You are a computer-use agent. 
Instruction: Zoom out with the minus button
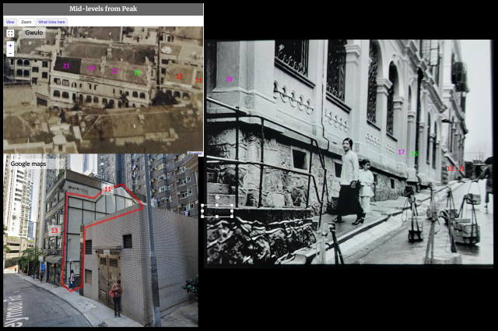tap(10, 53)
